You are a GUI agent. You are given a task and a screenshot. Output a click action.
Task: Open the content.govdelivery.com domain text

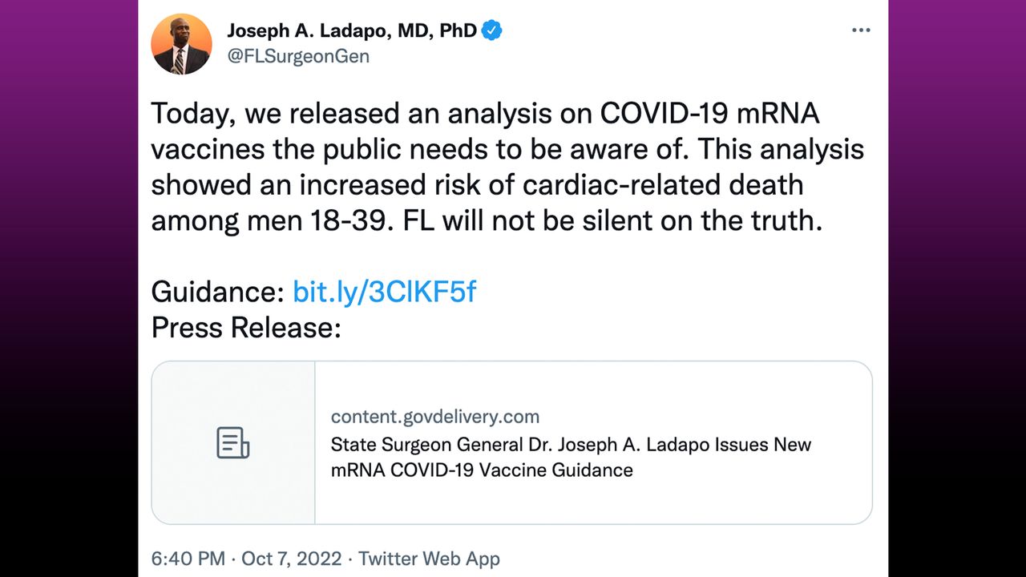(435, 417)
